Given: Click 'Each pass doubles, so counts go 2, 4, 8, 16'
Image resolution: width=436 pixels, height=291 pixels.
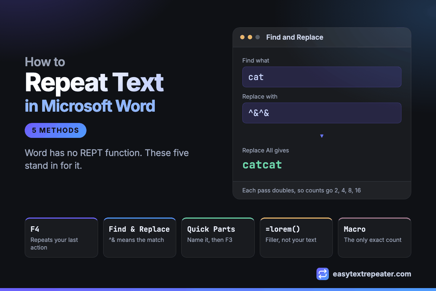Looking at the screenshot, I should click(x=302, y=190).
